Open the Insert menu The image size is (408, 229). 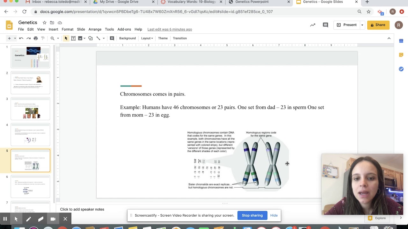tap(53, 29)
